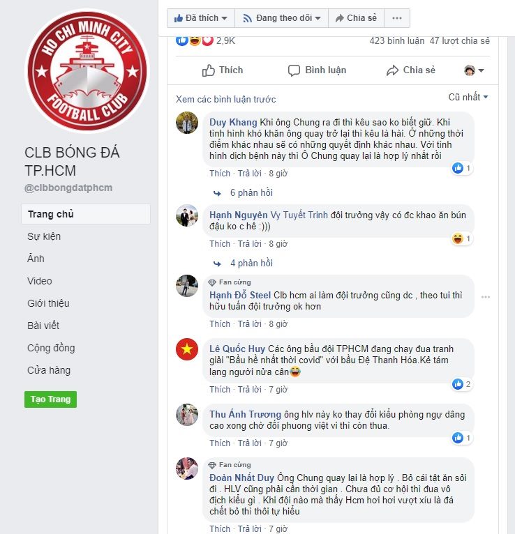Click the Chia sẻ arrow icon under the post
This screenshot has width=515, height=534.
click(392, 70)
